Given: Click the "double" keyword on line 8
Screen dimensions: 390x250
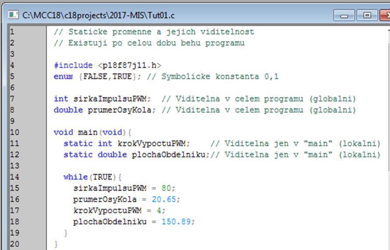Looking at the screenshot, I should coord(68,110).
